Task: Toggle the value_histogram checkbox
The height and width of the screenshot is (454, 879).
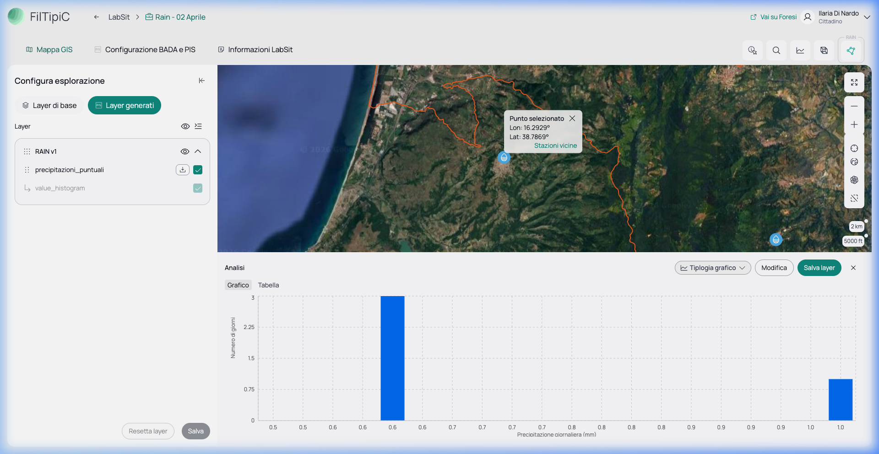Action: [198, 188]
